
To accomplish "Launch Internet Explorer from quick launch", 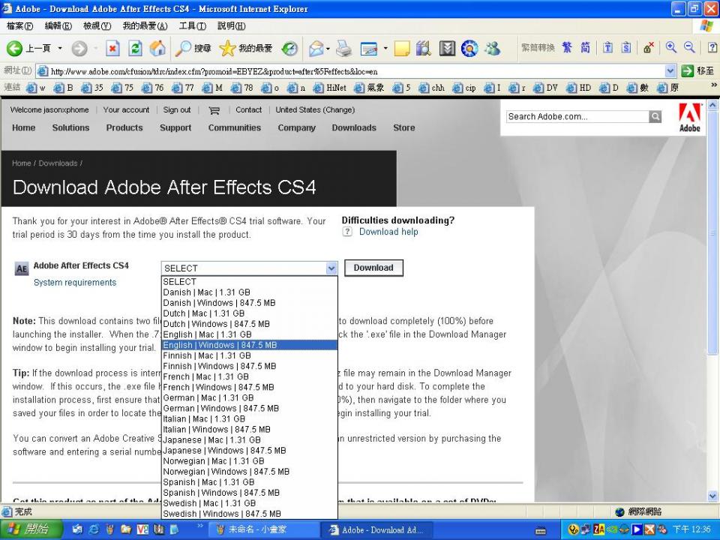I will (x=93, y=529).
